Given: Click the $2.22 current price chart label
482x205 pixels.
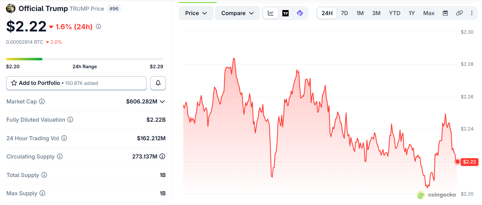Looking at the screenshot, I should pyautogui.click(x=469, y=162).
